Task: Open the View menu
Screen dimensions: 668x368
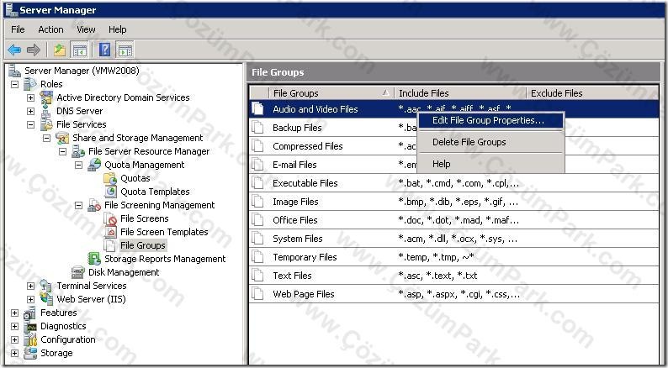Action: [86, 29]
